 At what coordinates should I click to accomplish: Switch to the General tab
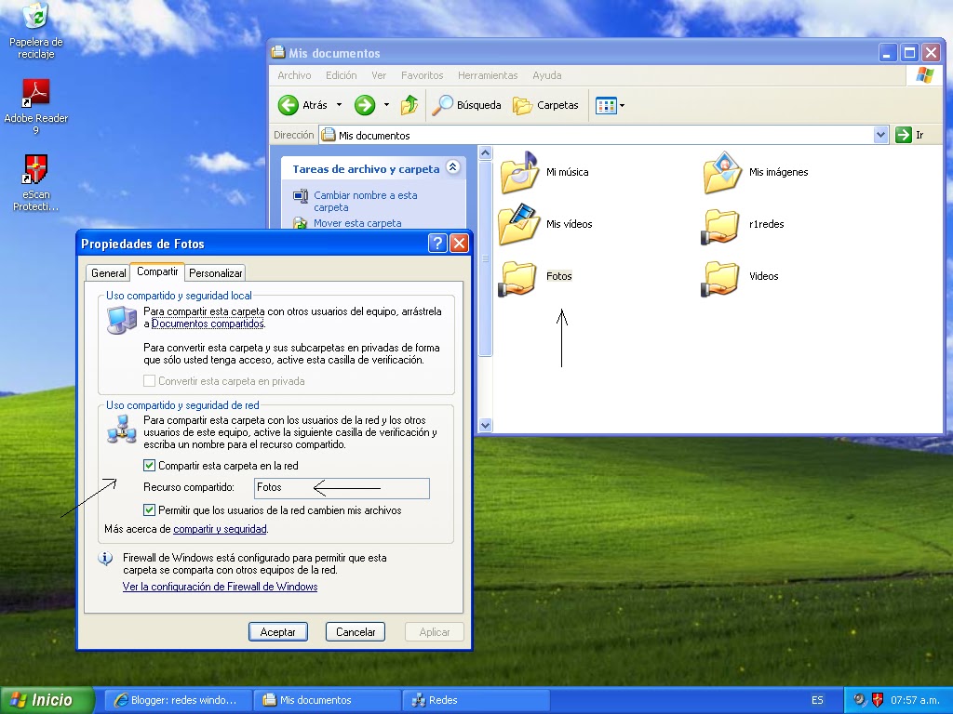[x=108, y=273]
